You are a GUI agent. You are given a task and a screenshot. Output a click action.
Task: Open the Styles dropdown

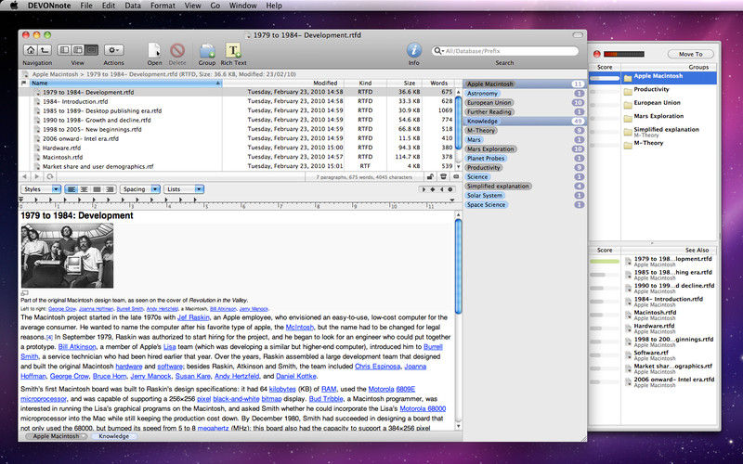pyautogui.click(x=41, y=189)
